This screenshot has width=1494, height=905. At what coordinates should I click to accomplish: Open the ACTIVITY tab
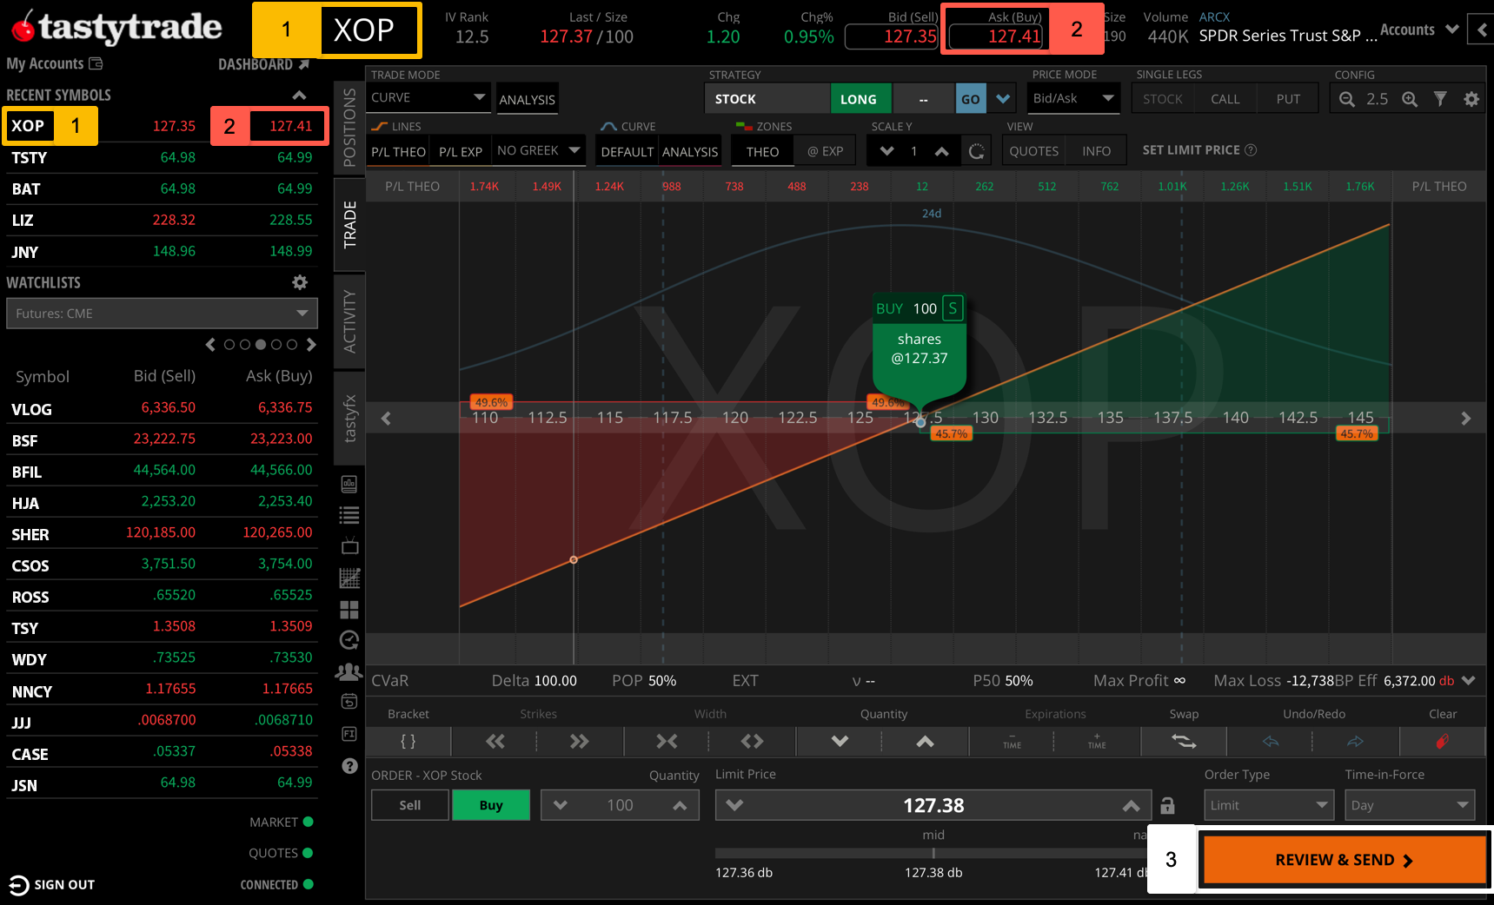(349, 321)
